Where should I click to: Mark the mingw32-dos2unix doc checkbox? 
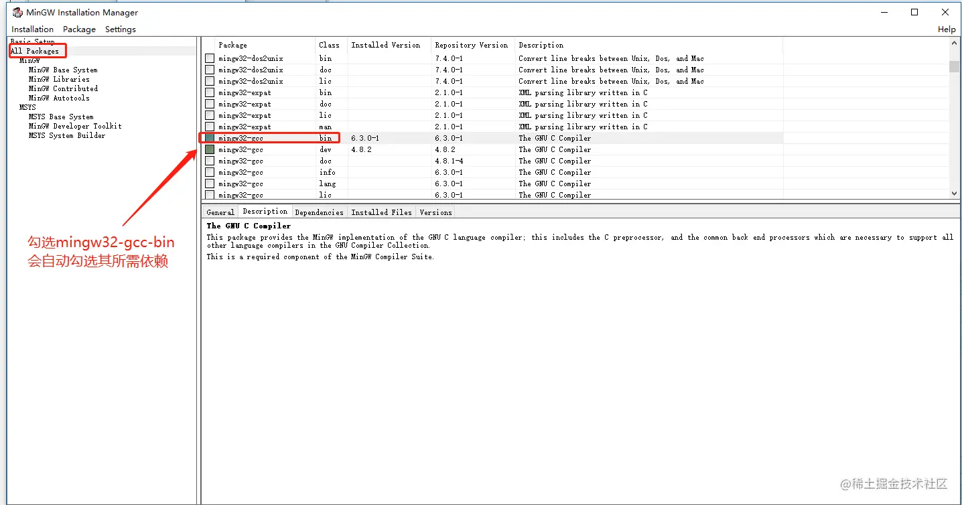point(210,70)
